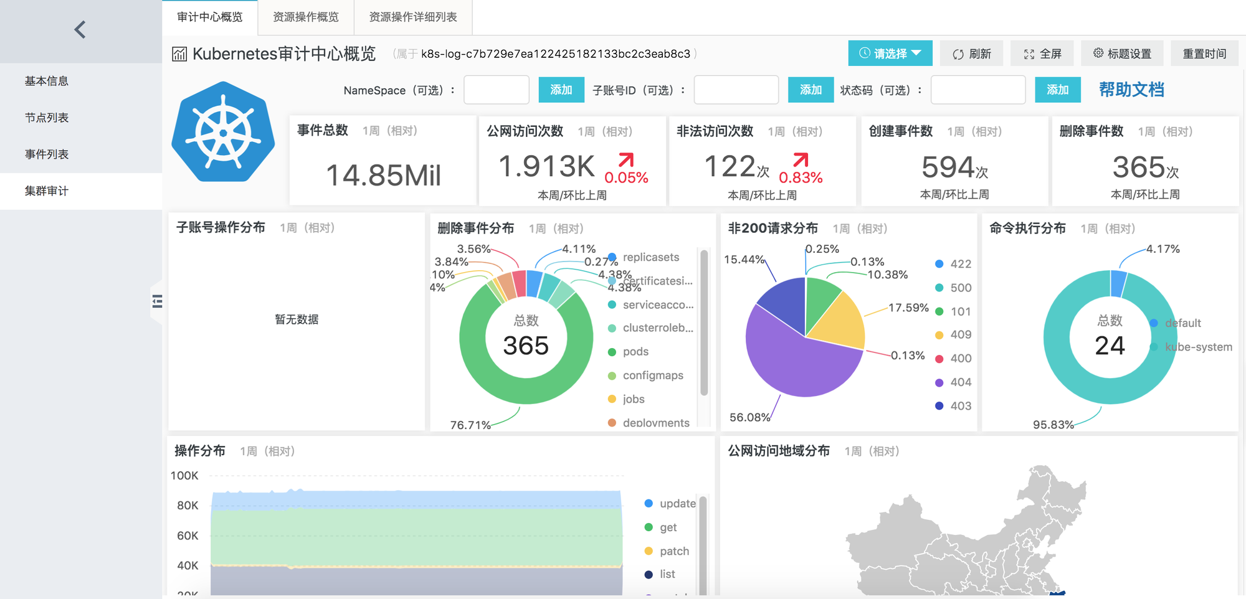The height and width of the screenshot is (599, 1246).
Task: Click the expand arrows icon in 全屏
Action: pyautogui.click(x=1029, y=54)
